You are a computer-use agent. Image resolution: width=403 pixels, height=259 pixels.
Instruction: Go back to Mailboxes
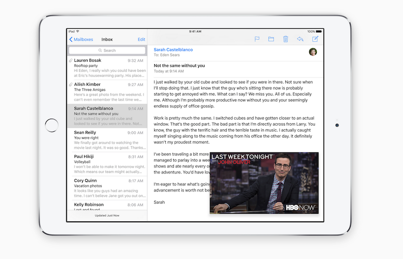coord(82,39)
